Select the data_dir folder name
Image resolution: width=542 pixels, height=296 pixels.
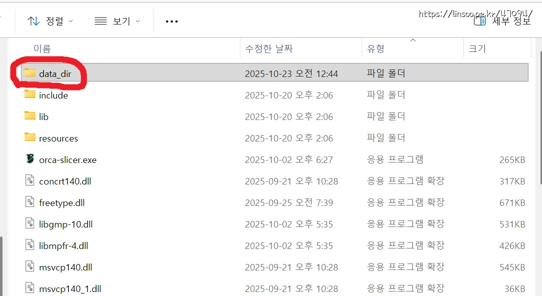tap(55, 74)
